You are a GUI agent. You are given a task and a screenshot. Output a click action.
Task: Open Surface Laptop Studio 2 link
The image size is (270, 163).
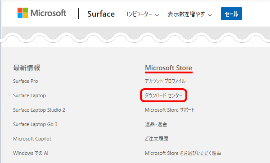tap(39, 110)
